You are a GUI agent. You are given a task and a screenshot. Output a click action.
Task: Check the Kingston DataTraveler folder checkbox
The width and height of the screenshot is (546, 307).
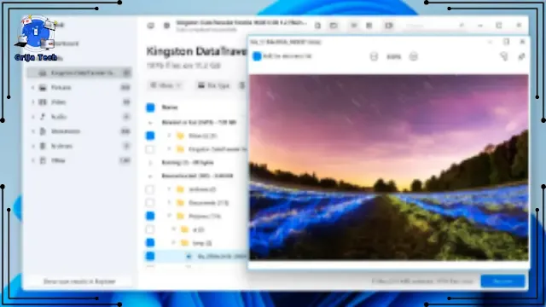(x=150, y=149)
